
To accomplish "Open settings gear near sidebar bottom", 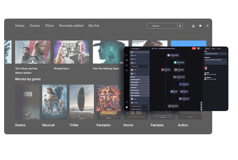I will click(x=127, y=102).
